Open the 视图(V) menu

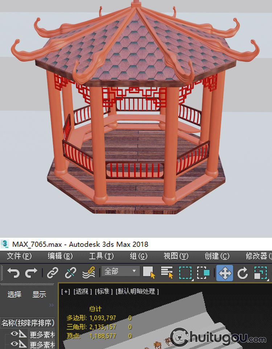click(x=176, y=256)
